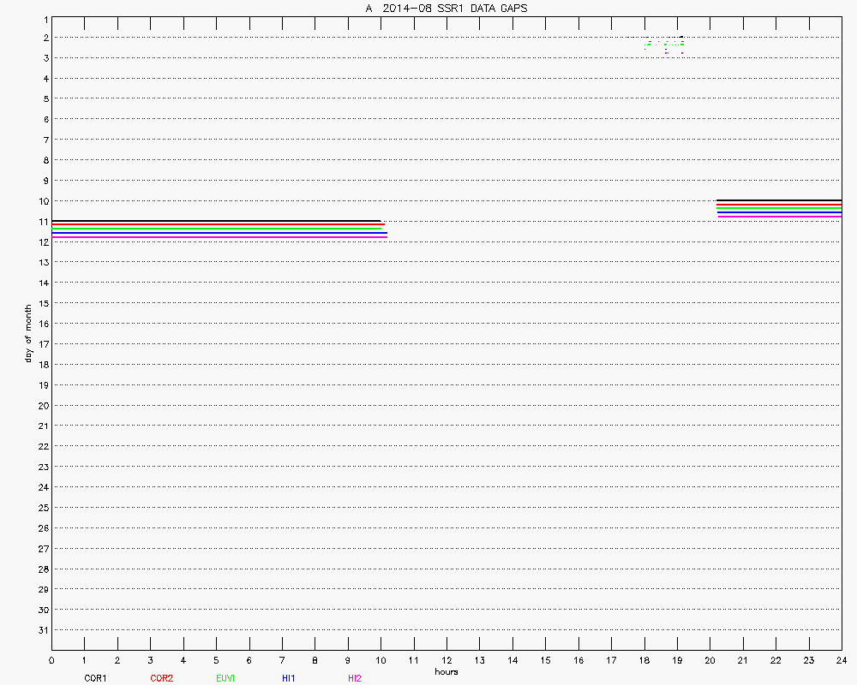
Task: Click the 'hours' x-axis label
Action: 446,671
